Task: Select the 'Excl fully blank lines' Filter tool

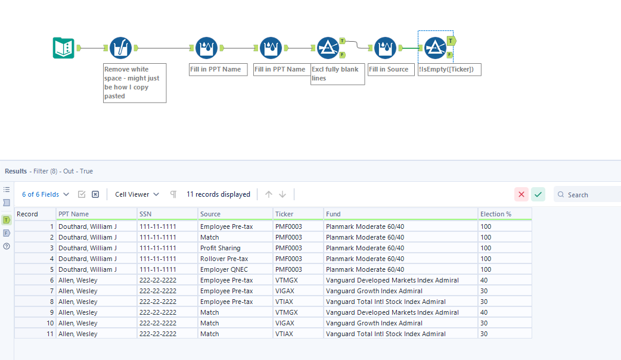Action: pos(330,48)
